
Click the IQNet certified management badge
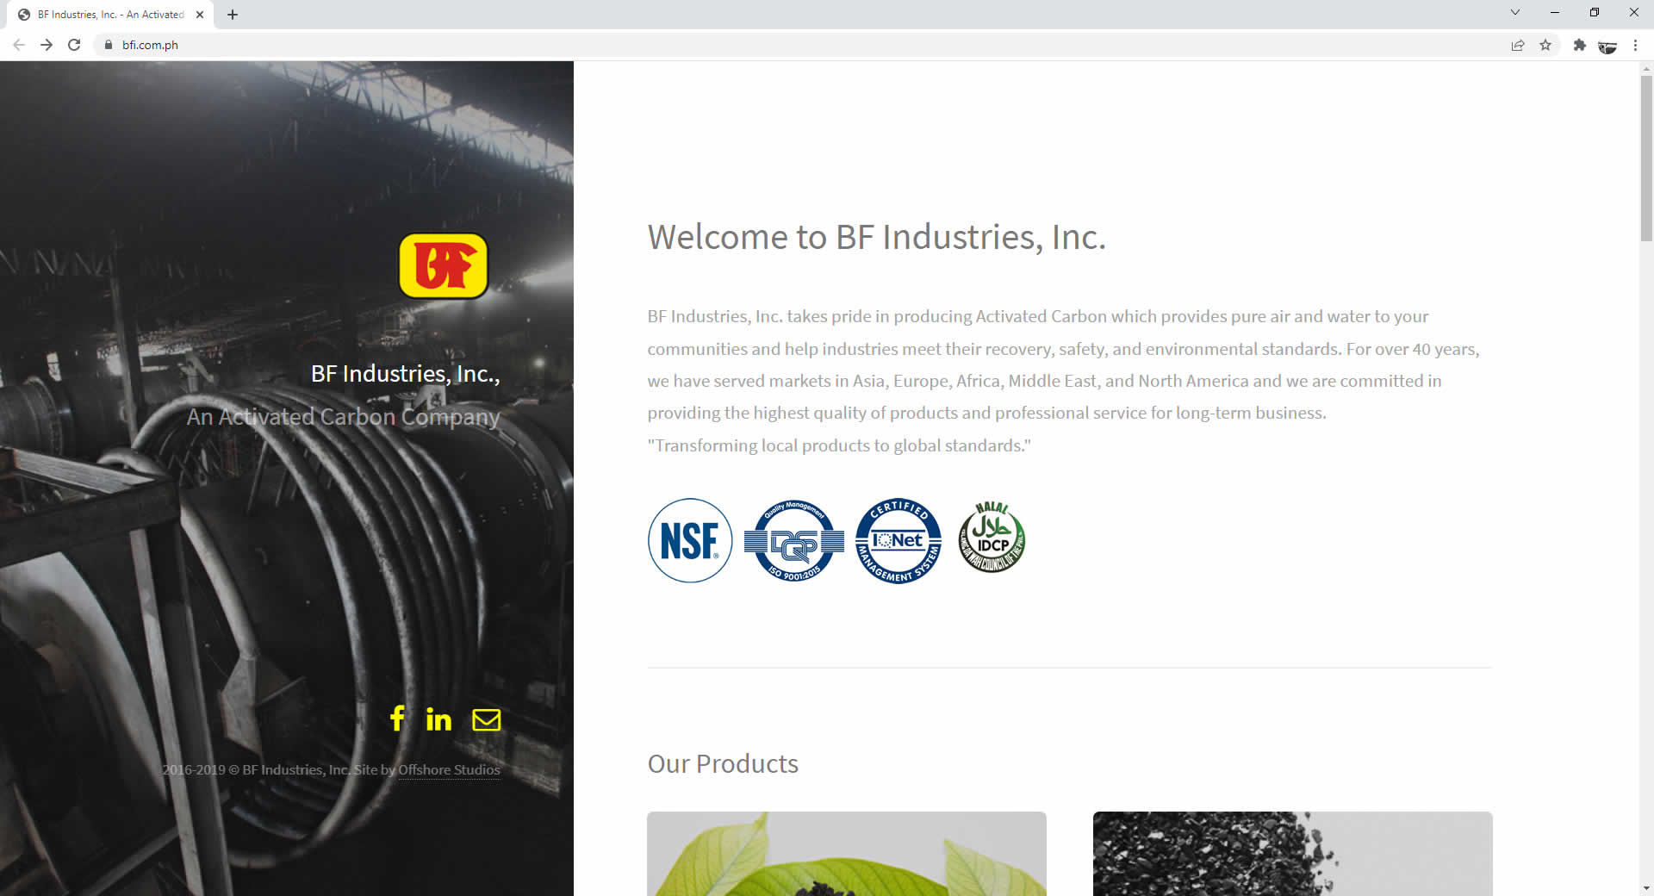click(x=899, y=540)
